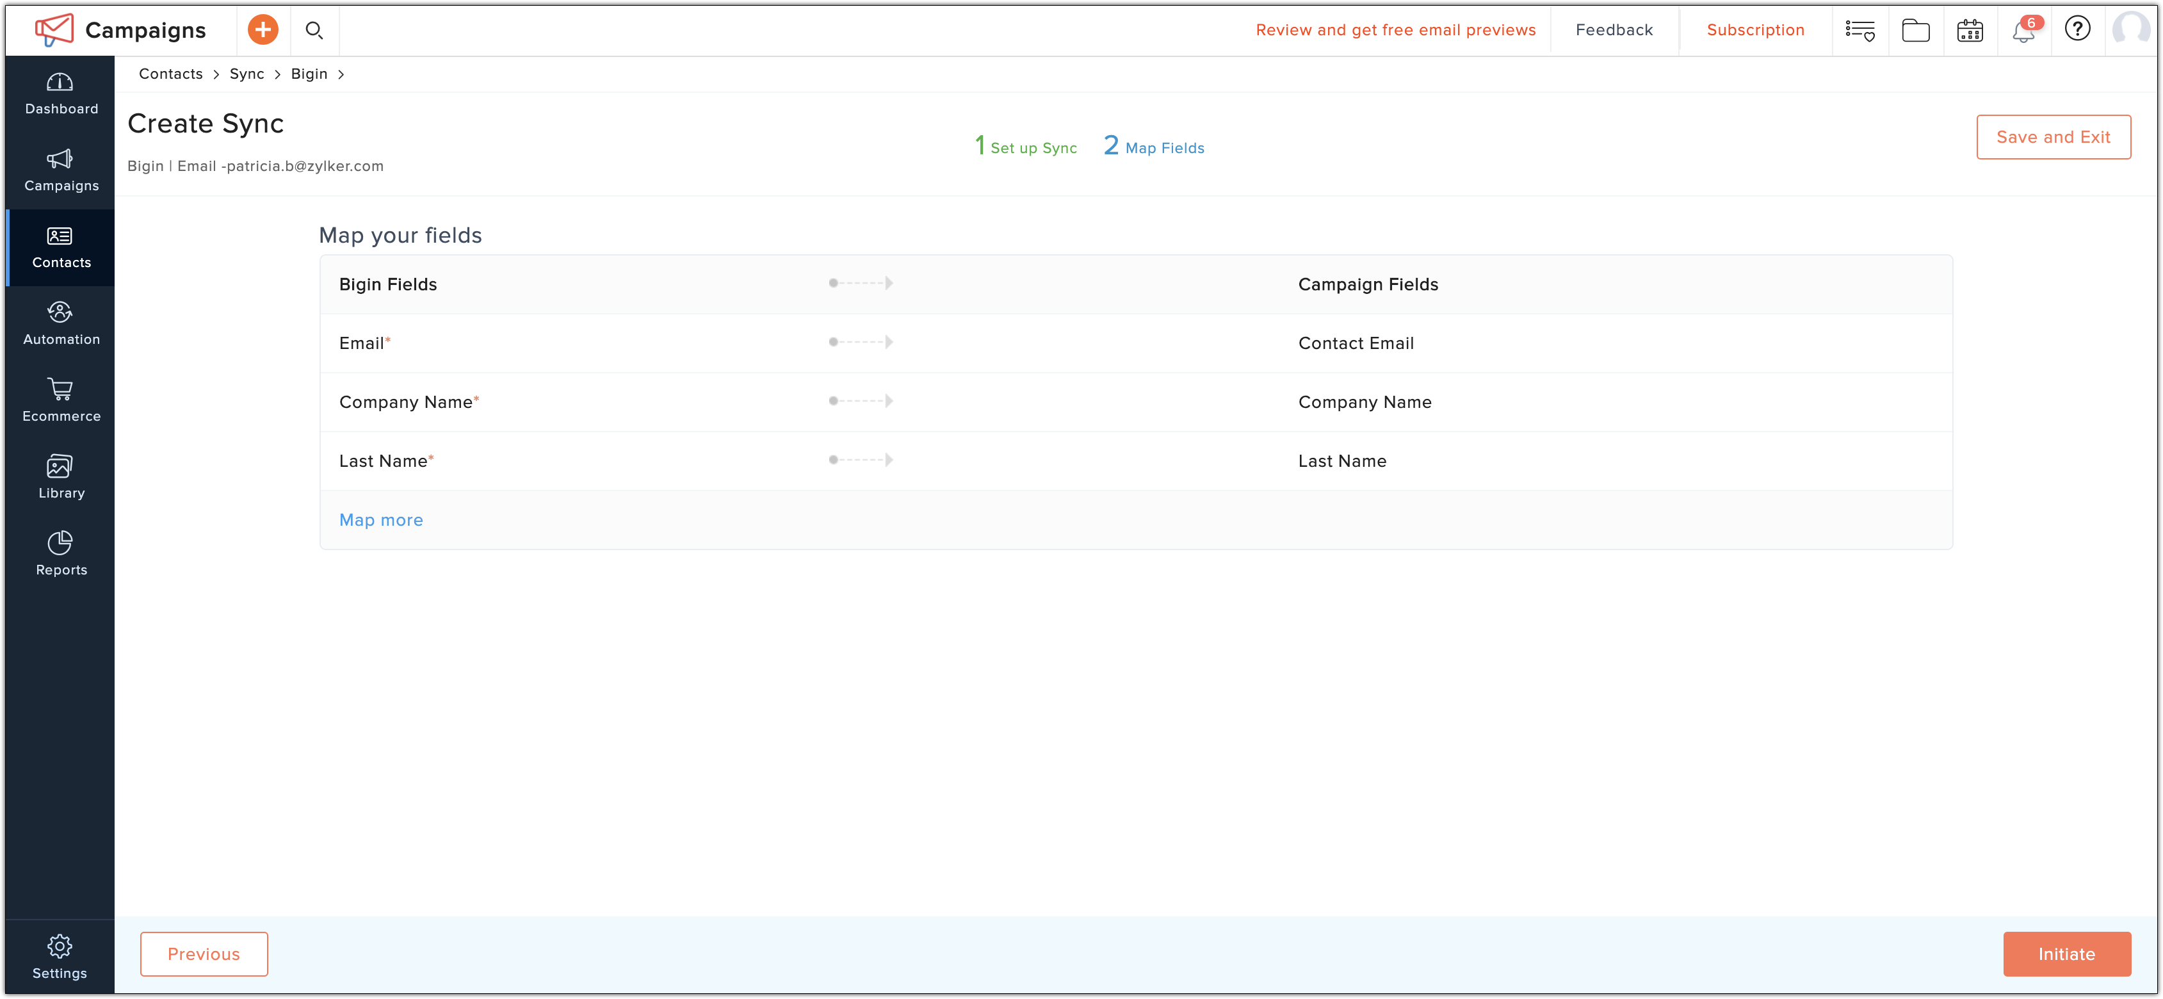The height and width of the screenshot is (999, 2163).
Task: Click the Initiate button
Action: click(2066, 954)
